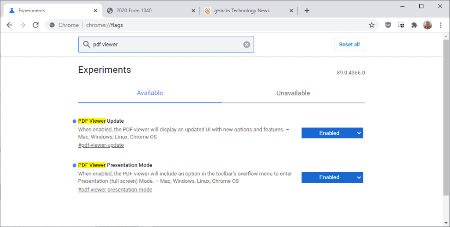The width and height of the screenshot is (450, 227).
Task: Click the forward navigation arrow
Action: tap(22, 25)
